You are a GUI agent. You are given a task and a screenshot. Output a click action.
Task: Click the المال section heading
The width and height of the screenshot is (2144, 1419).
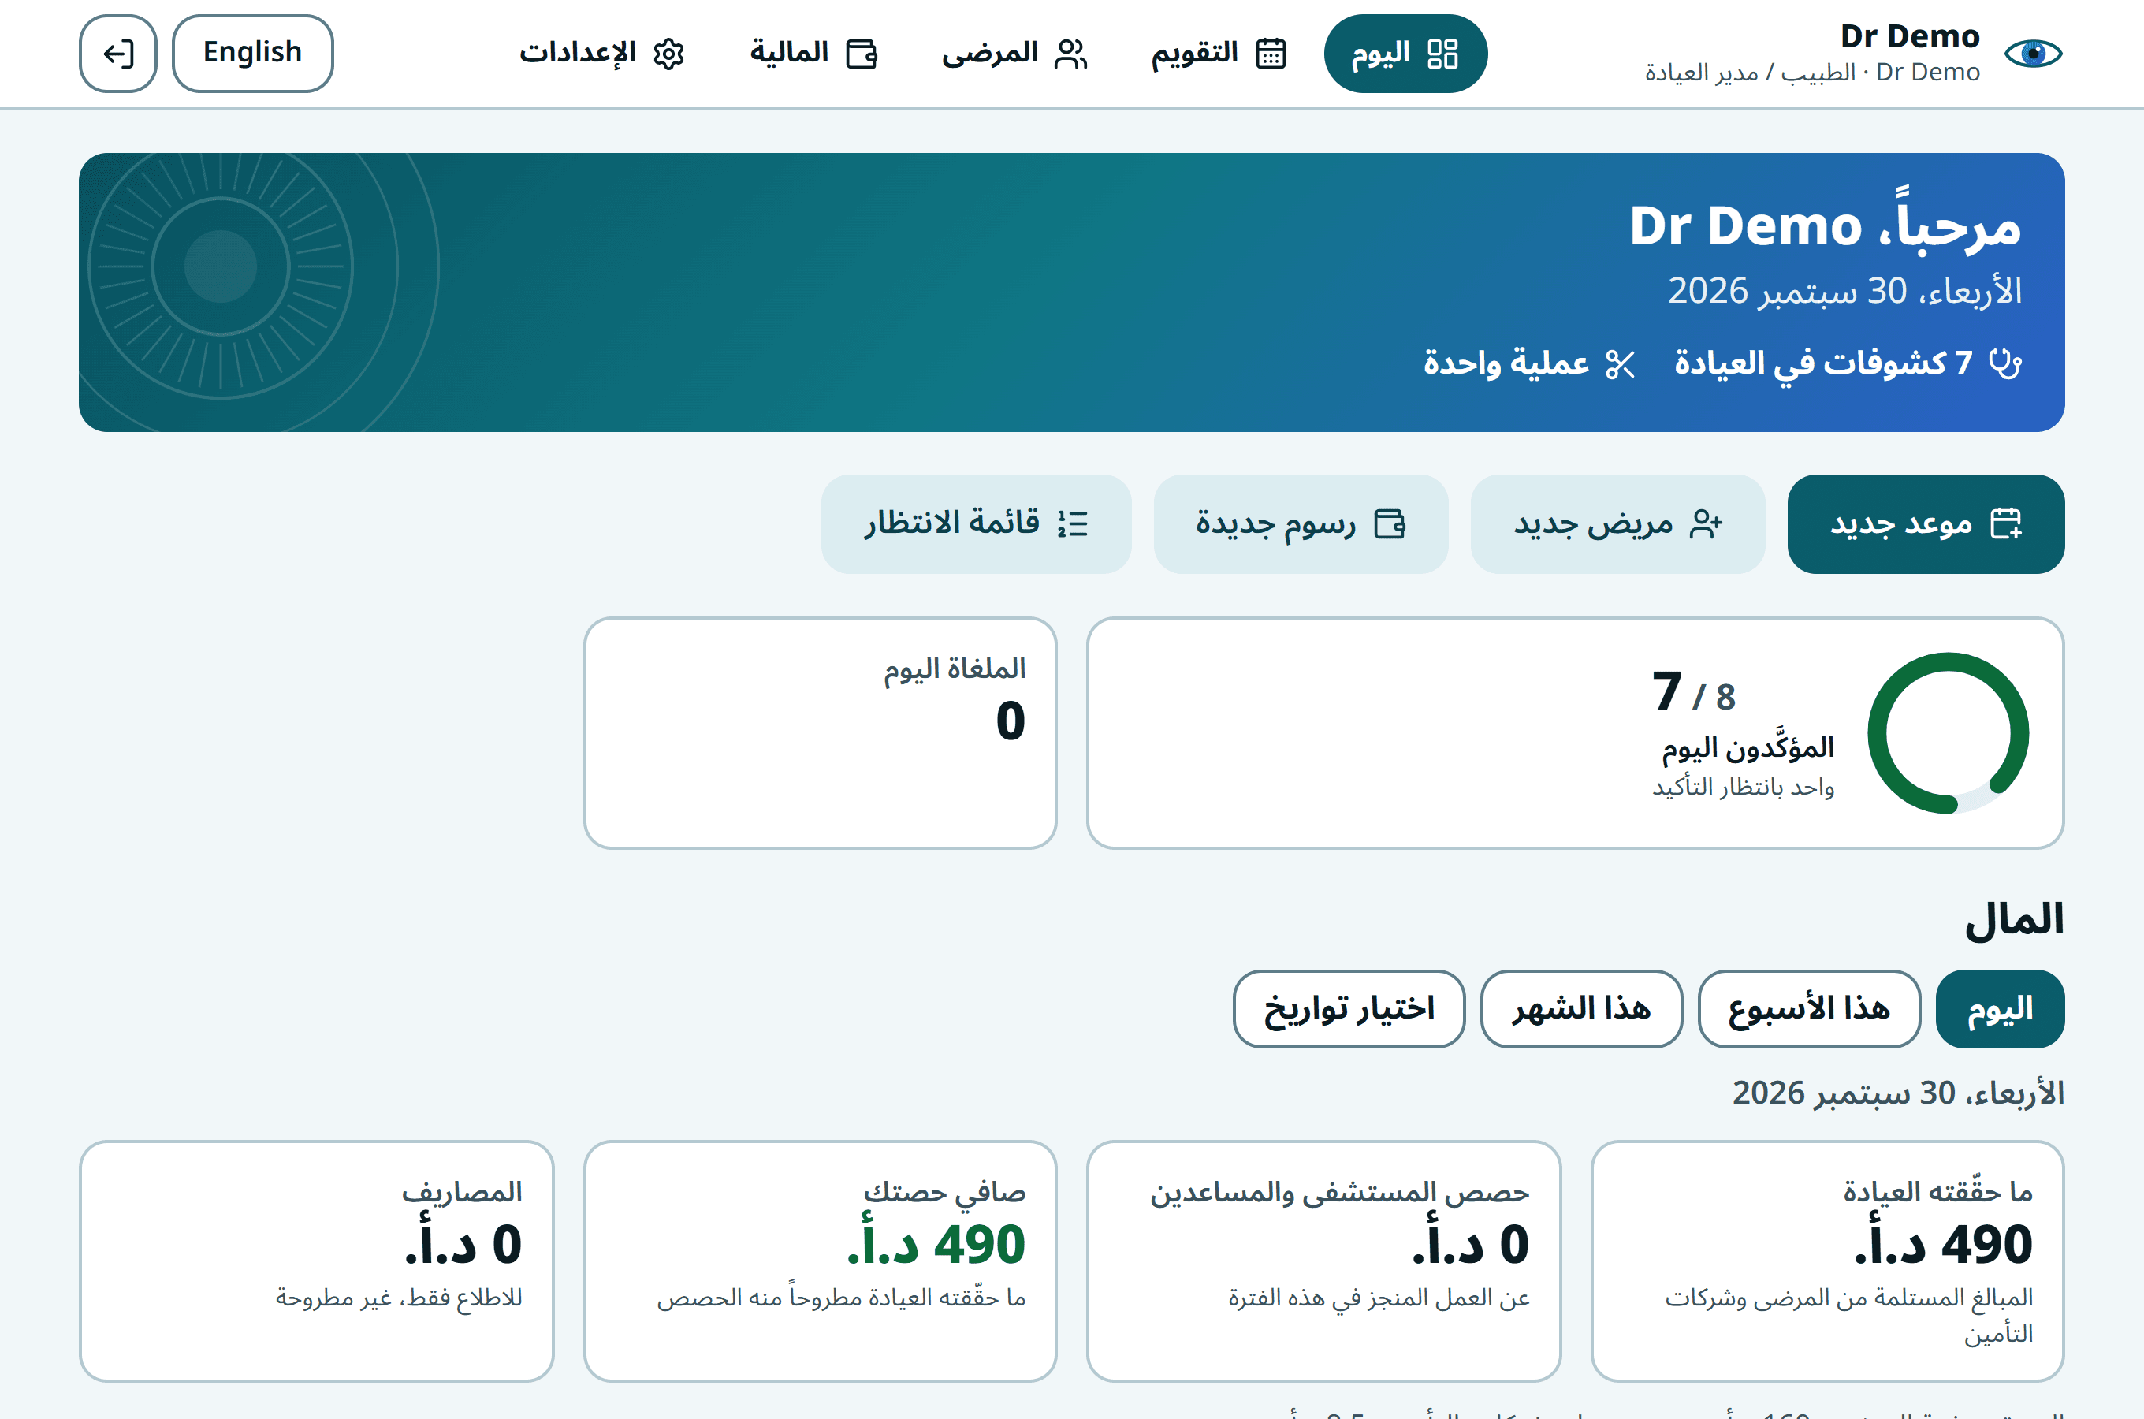click(2014, 920)
